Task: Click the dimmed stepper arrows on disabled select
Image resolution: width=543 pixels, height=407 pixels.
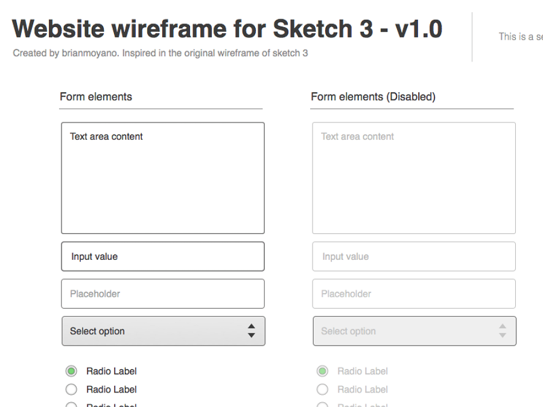Action: pyautogui.click(x=502, y=331)
